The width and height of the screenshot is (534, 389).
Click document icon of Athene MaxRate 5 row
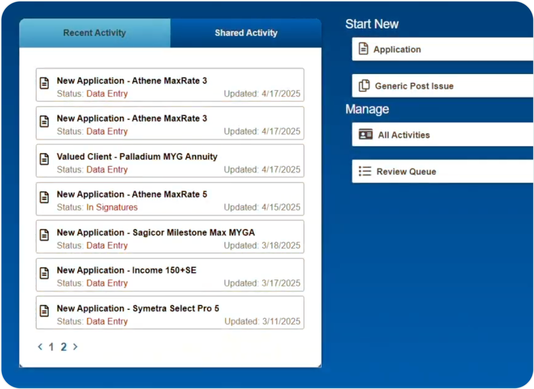tap(44, 197)
